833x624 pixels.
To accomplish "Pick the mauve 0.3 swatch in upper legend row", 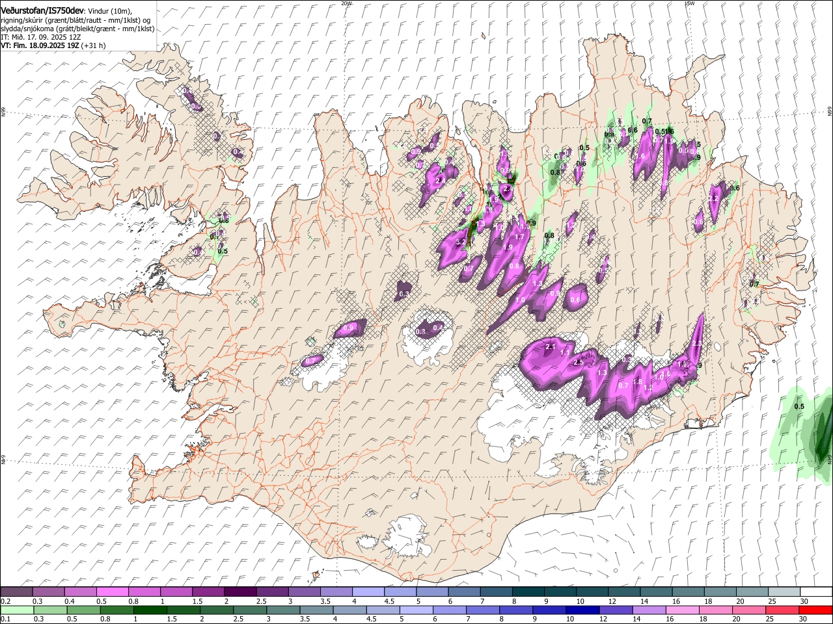I will click(x=48, y=592).
